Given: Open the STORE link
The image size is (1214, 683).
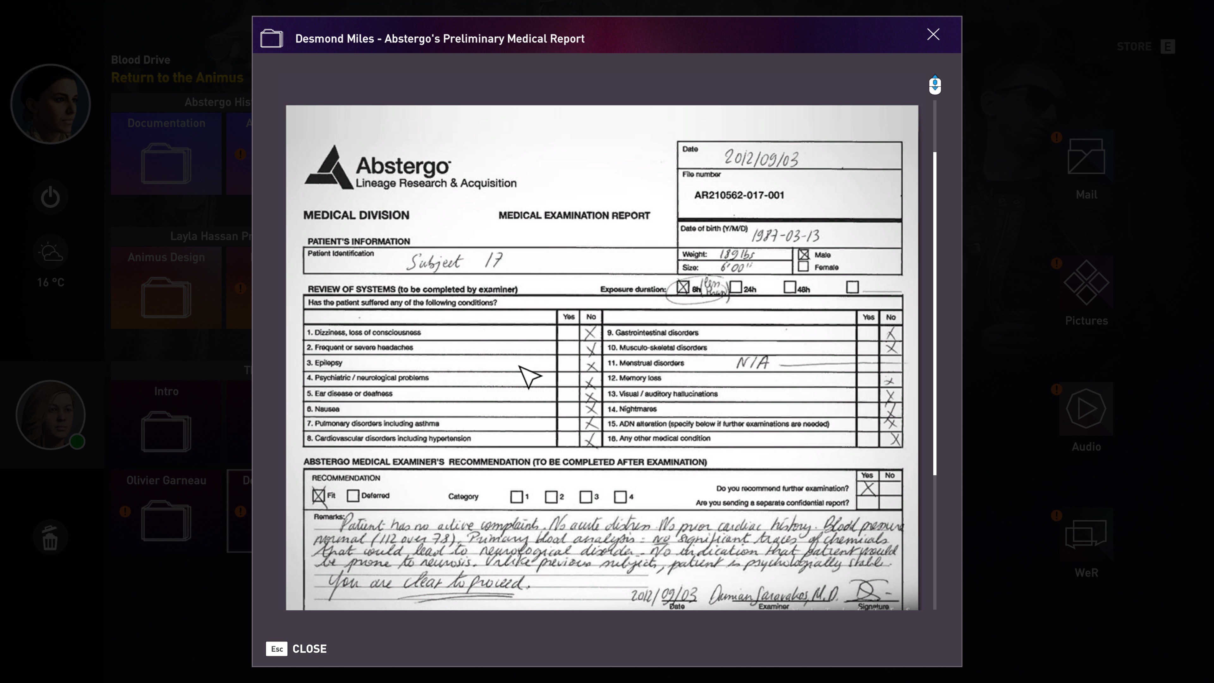Looking at the screenshot, I should coord(1134,47).
